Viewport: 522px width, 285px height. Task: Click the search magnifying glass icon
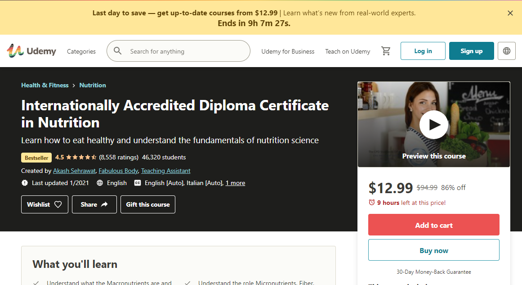(117, 51)
